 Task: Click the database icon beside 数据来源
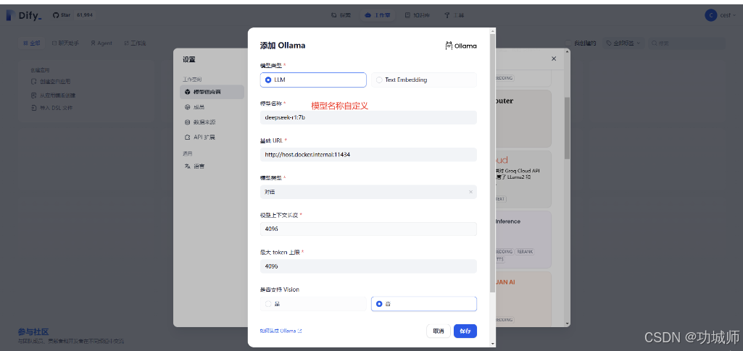click(x=187, y=122)
